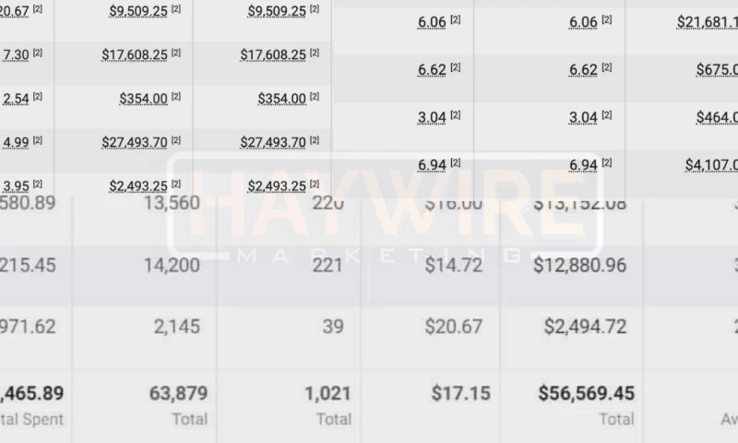Click the underlined $4,107 amount
This screenshot has width=738, height=443.
click(710, 164)
